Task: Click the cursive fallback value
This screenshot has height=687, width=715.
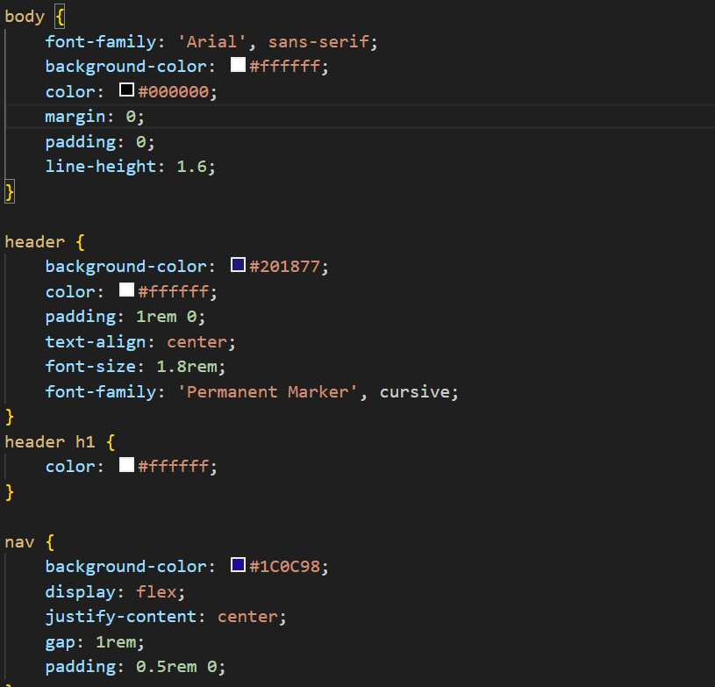Action: coord(414,392)
